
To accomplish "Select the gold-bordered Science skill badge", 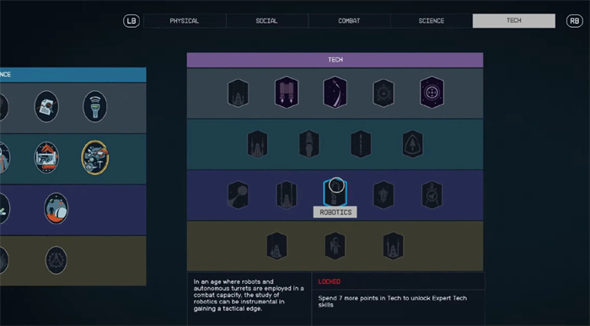I will [94, 158].
